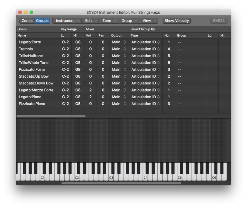
Task: Click the C5 key on keyboard
Action: click(180, 178)
